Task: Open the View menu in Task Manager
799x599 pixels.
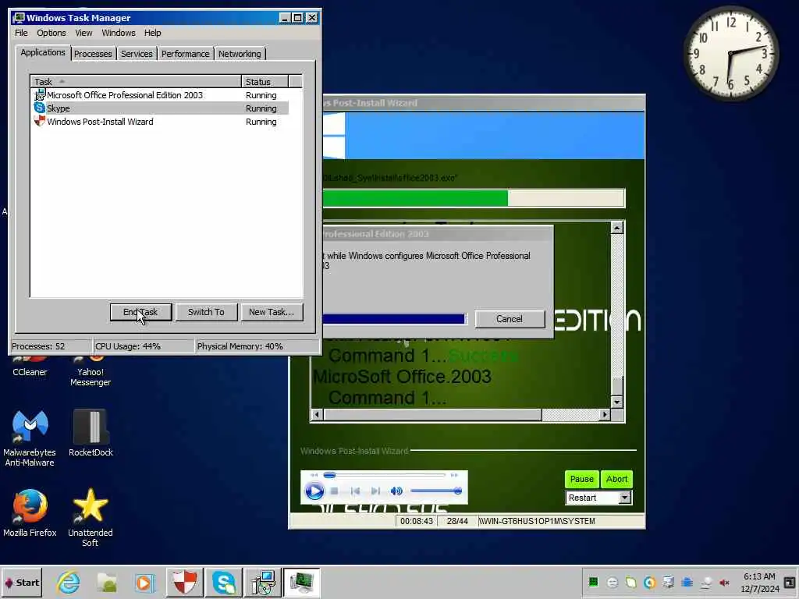Action: coord(83,33)
